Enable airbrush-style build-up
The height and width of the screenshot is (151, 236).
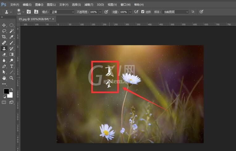(136, 12)
